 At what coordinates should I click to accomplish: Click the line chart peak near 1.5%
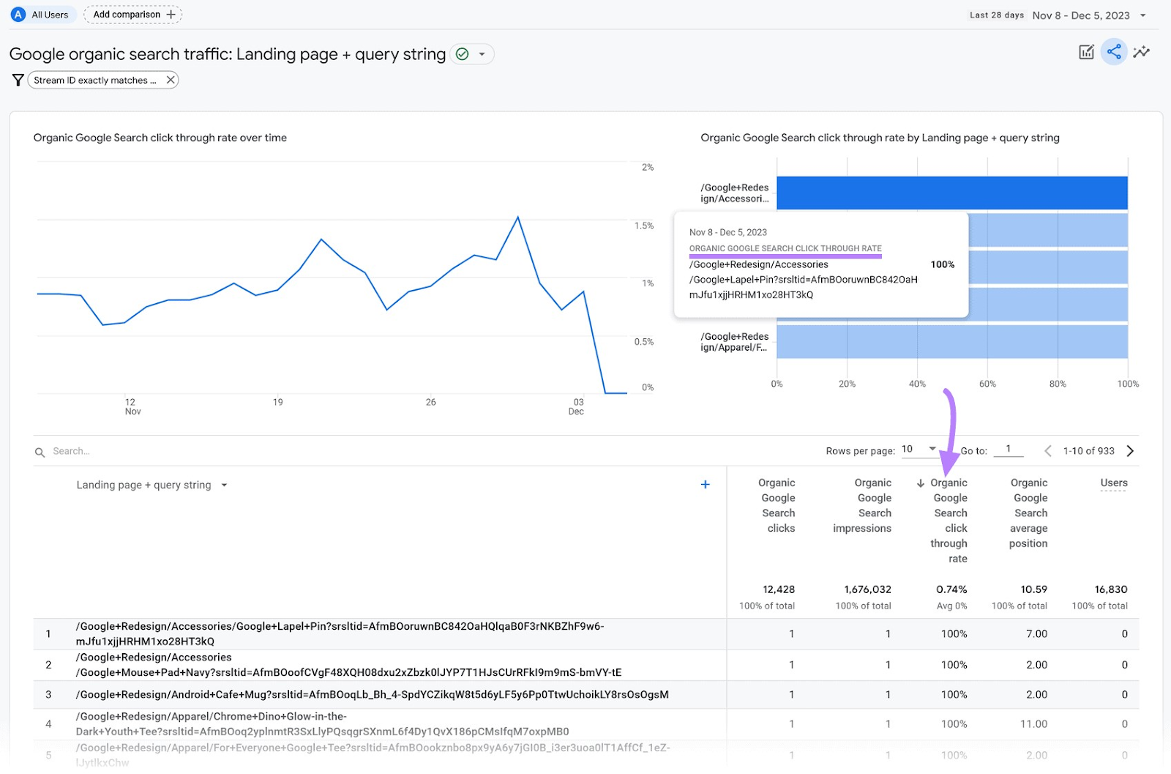click(518, 217)
